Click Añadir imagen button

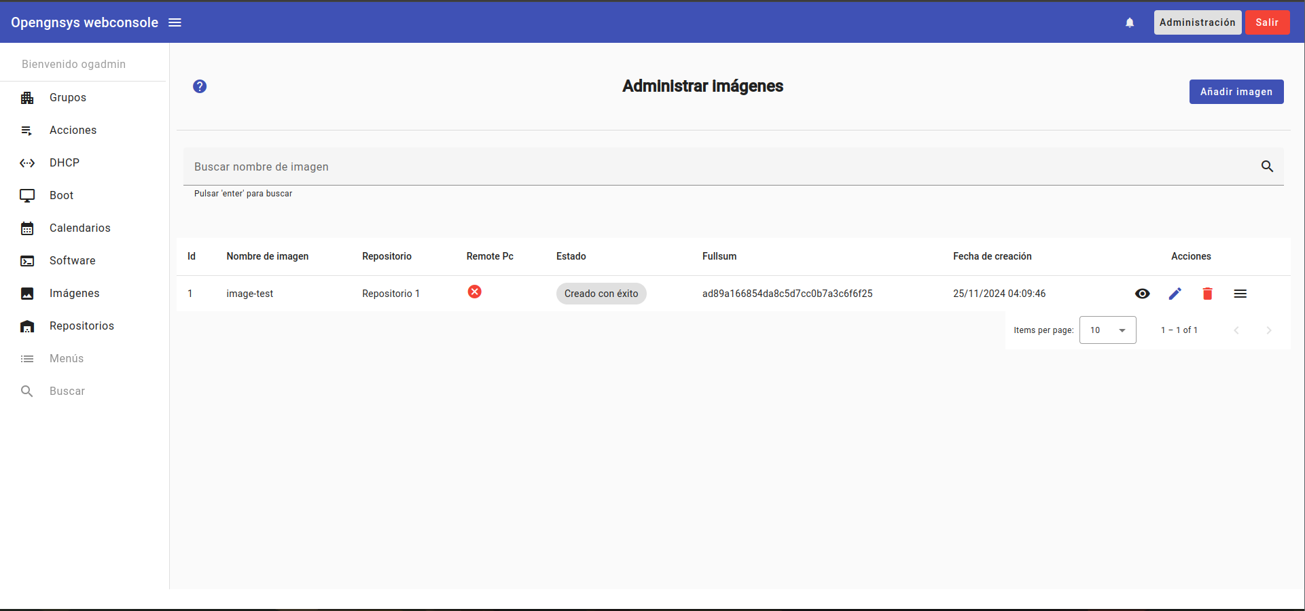1236,92
